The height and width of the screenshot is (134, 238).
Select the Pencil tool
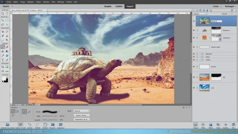pyautogui.click(x=7, y=60)
